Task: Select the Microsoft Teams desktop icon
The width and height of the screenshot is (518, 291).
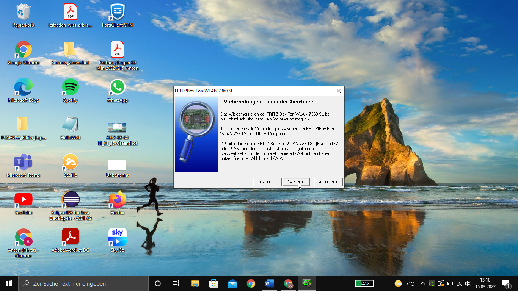Action: click(23, 163)
